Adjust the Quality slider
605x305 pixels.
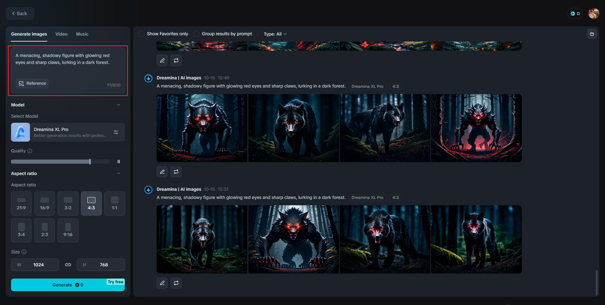click(60, 161)
